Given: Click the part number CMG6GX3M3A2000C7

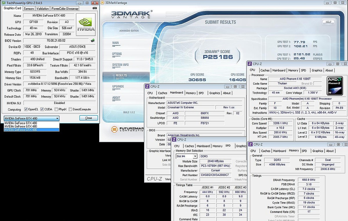Looking at the screenshot, I should [x=215, y=175].
